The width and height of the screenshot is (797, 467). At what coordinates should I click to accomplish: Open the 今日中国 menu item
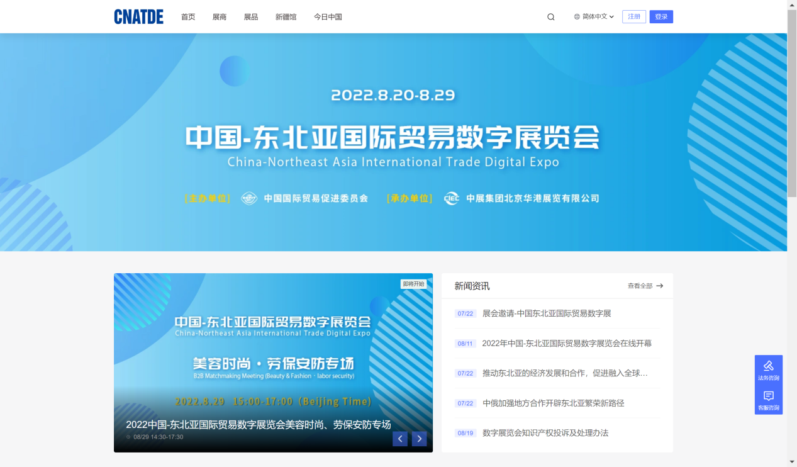point(328,17)
